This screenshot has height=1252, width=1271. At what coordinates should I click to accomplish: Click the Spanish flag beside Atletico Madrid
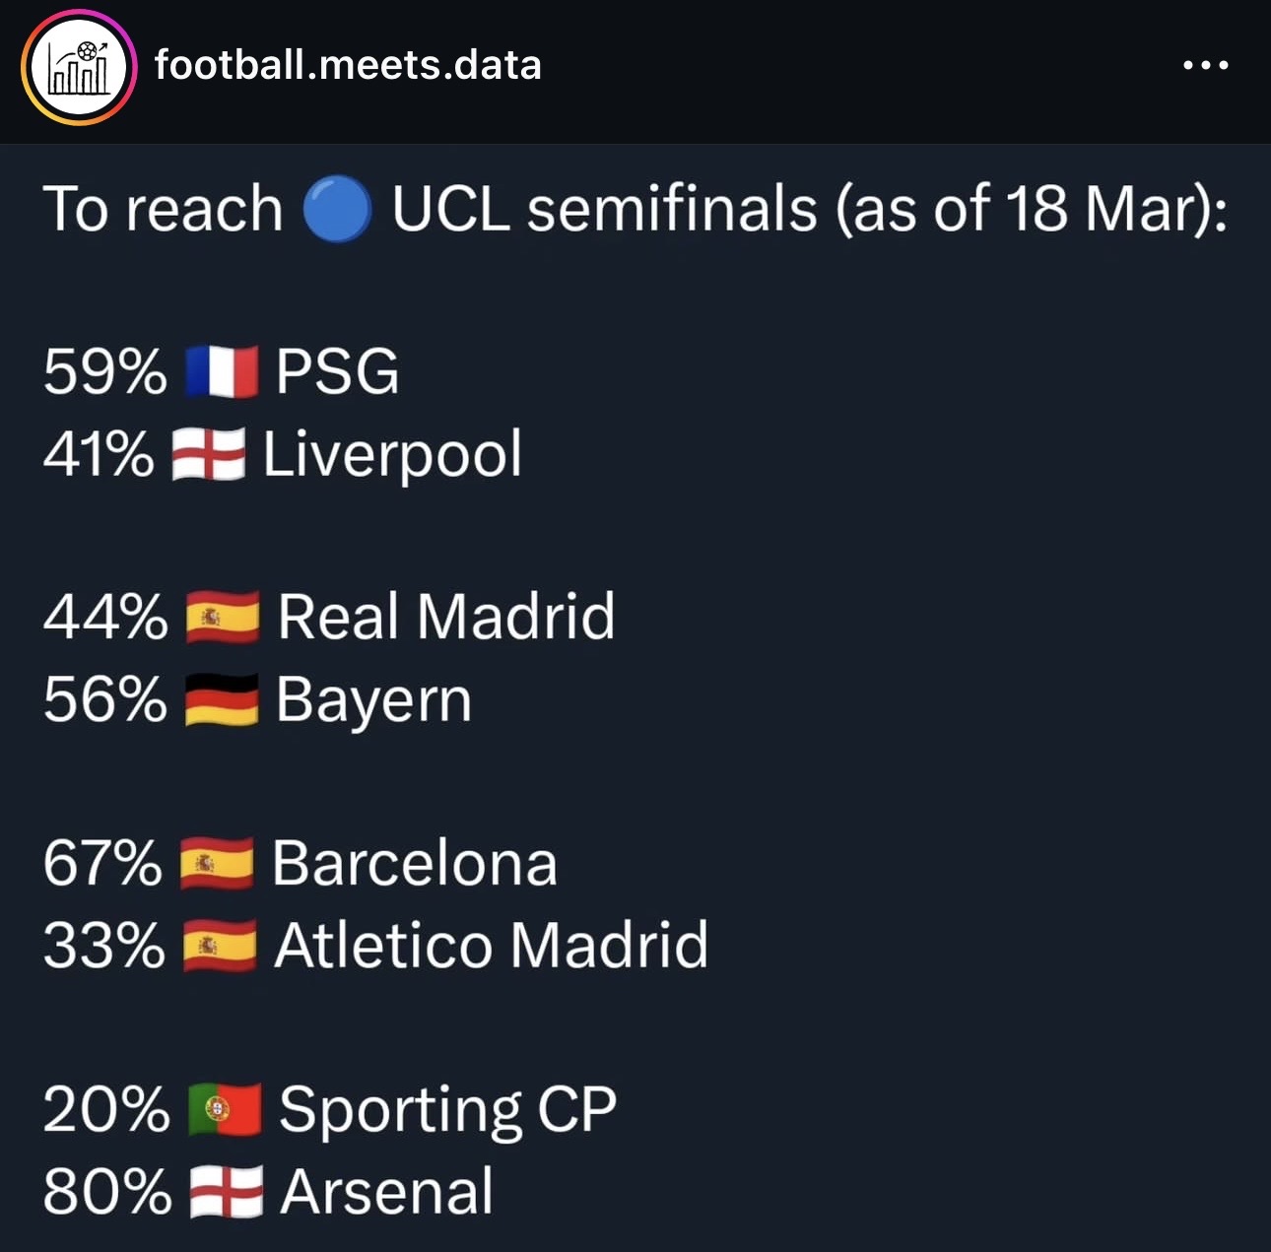click(x=220, y=946)
